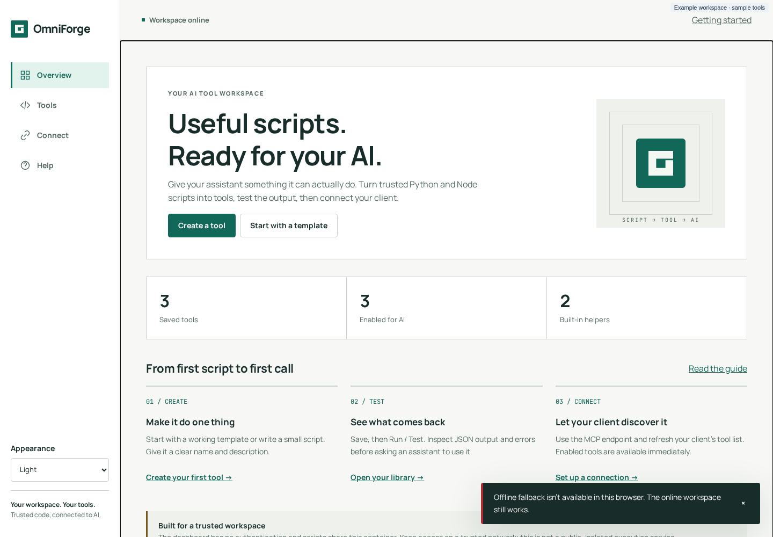773x537 pixels.
Task: Open the Getting started link
Action: (721, 20)
